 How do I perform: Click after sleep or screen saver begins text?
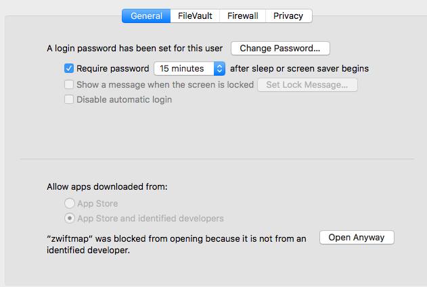pos(299,68)
